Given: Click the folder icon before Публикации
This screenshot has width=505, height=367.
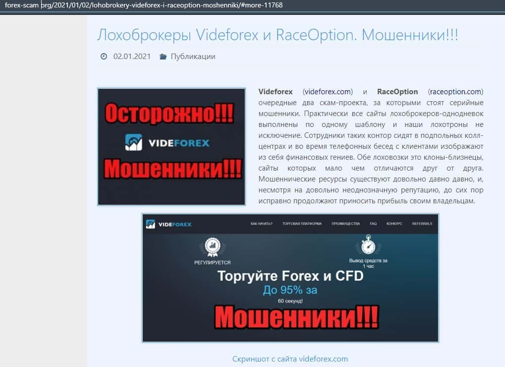Looking at the screenshot, I should coord(163,57).
